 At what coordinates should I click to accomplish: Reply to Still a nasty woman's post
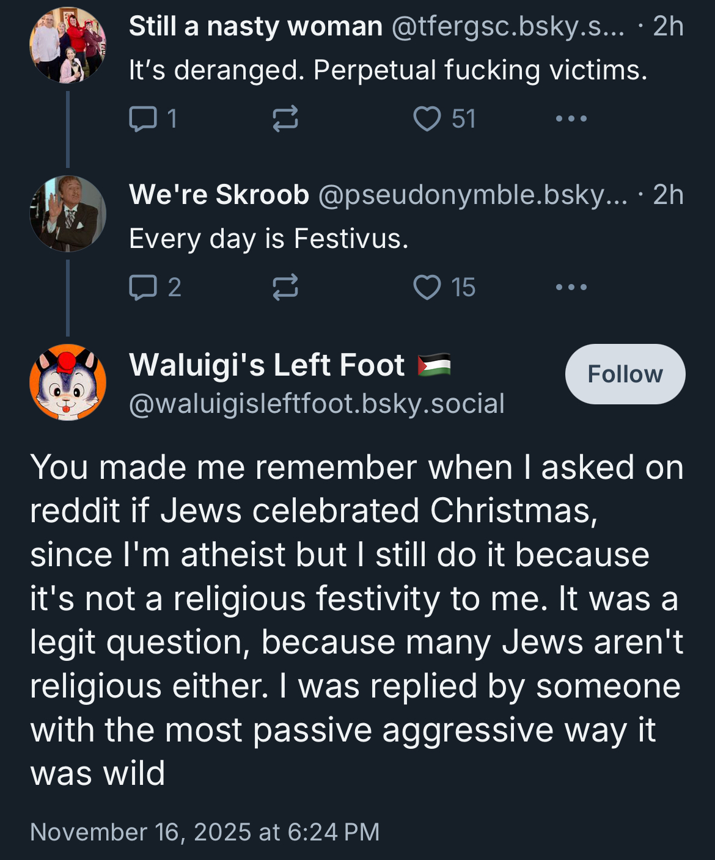[x=144, y=118]
